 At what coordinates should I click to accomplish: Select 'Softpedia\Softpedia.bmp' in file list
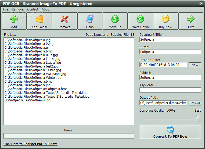pos(36,89)
